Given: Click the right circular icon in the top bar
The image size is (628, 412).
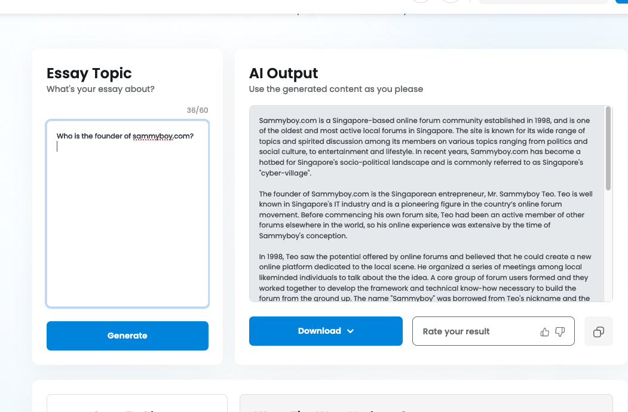Looking at the screenshot, I should tap(451, 1).
